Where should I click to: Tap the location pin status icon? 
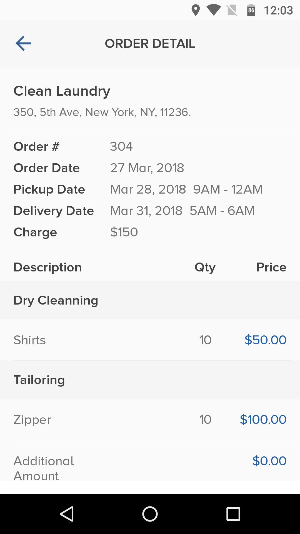click(196, 10)
